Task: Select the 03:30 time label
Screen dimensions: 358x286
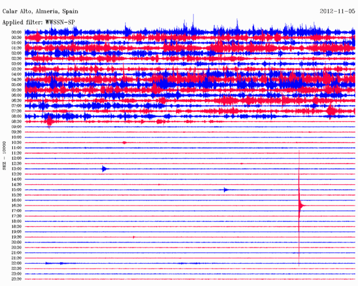Action: coord(16,69)
